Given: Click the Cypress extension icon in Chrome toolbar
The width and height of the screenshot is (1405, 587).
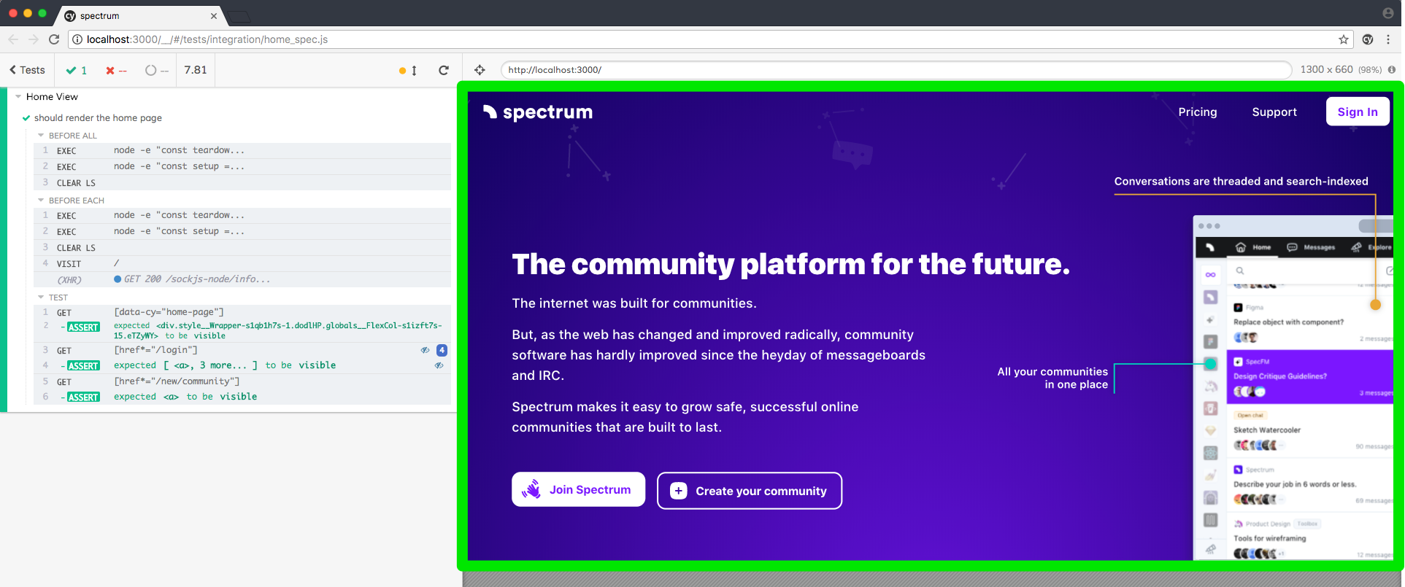Looking at the screenshot, I should pyautogui.click(x=1368, y=39).
